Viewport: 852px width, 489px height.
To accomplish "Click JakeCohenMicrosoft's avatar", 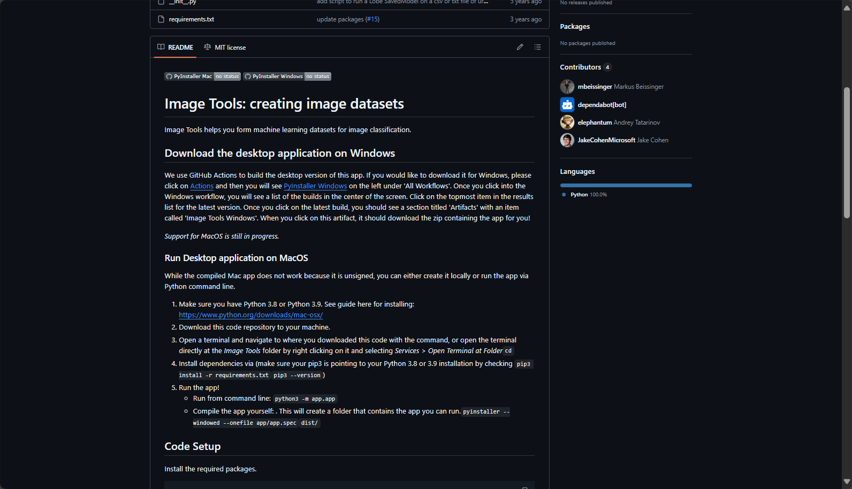I will 567,140.
